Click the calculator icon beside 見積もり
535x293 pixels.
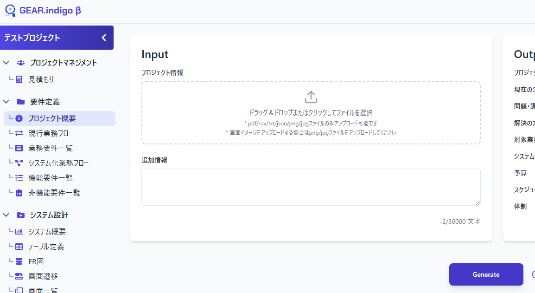click(19, 80)
